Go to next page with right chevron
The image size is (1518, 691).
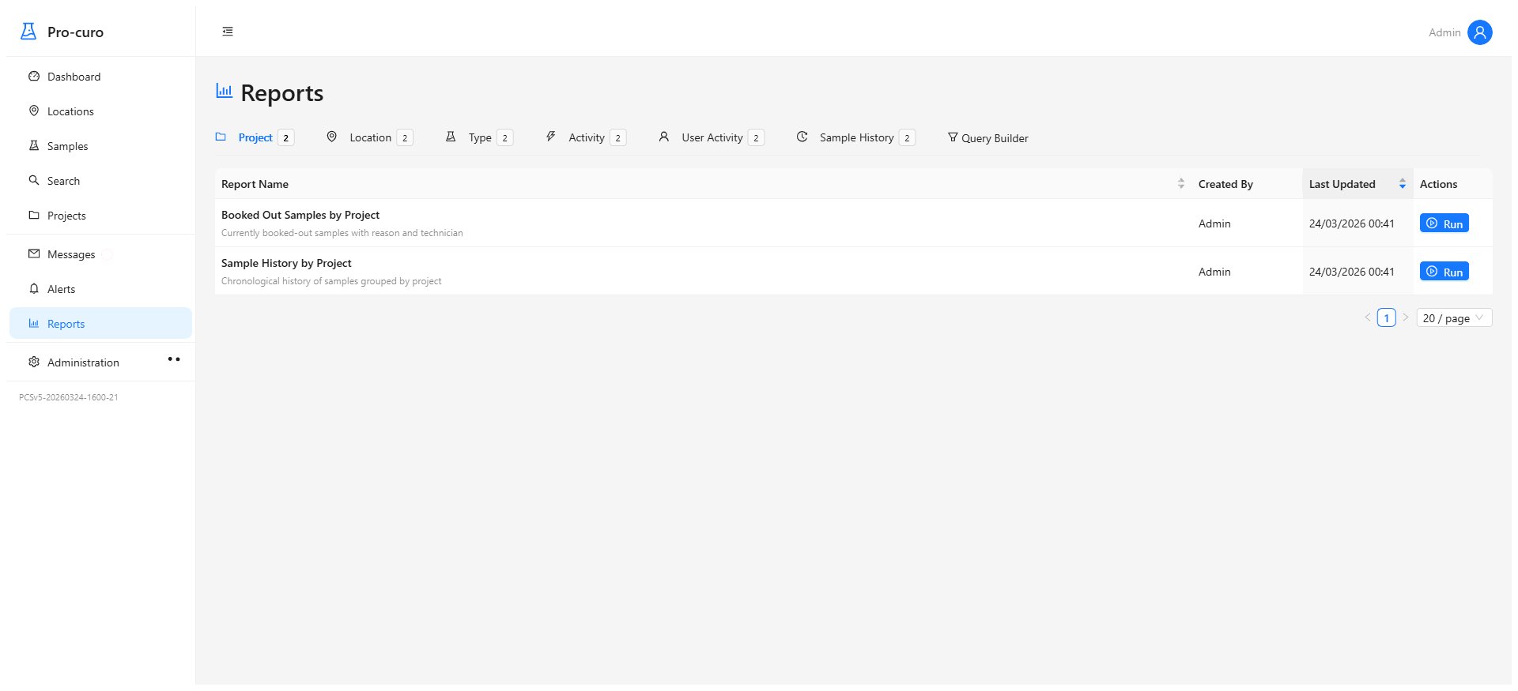(1406, 317)
